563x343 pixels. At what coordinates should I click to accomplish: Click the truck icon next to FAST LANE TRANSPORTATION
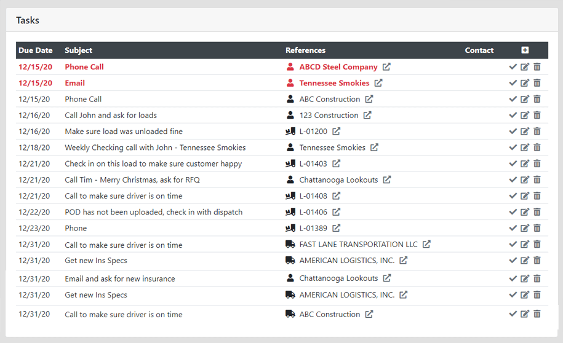click(x=290, y=244)
